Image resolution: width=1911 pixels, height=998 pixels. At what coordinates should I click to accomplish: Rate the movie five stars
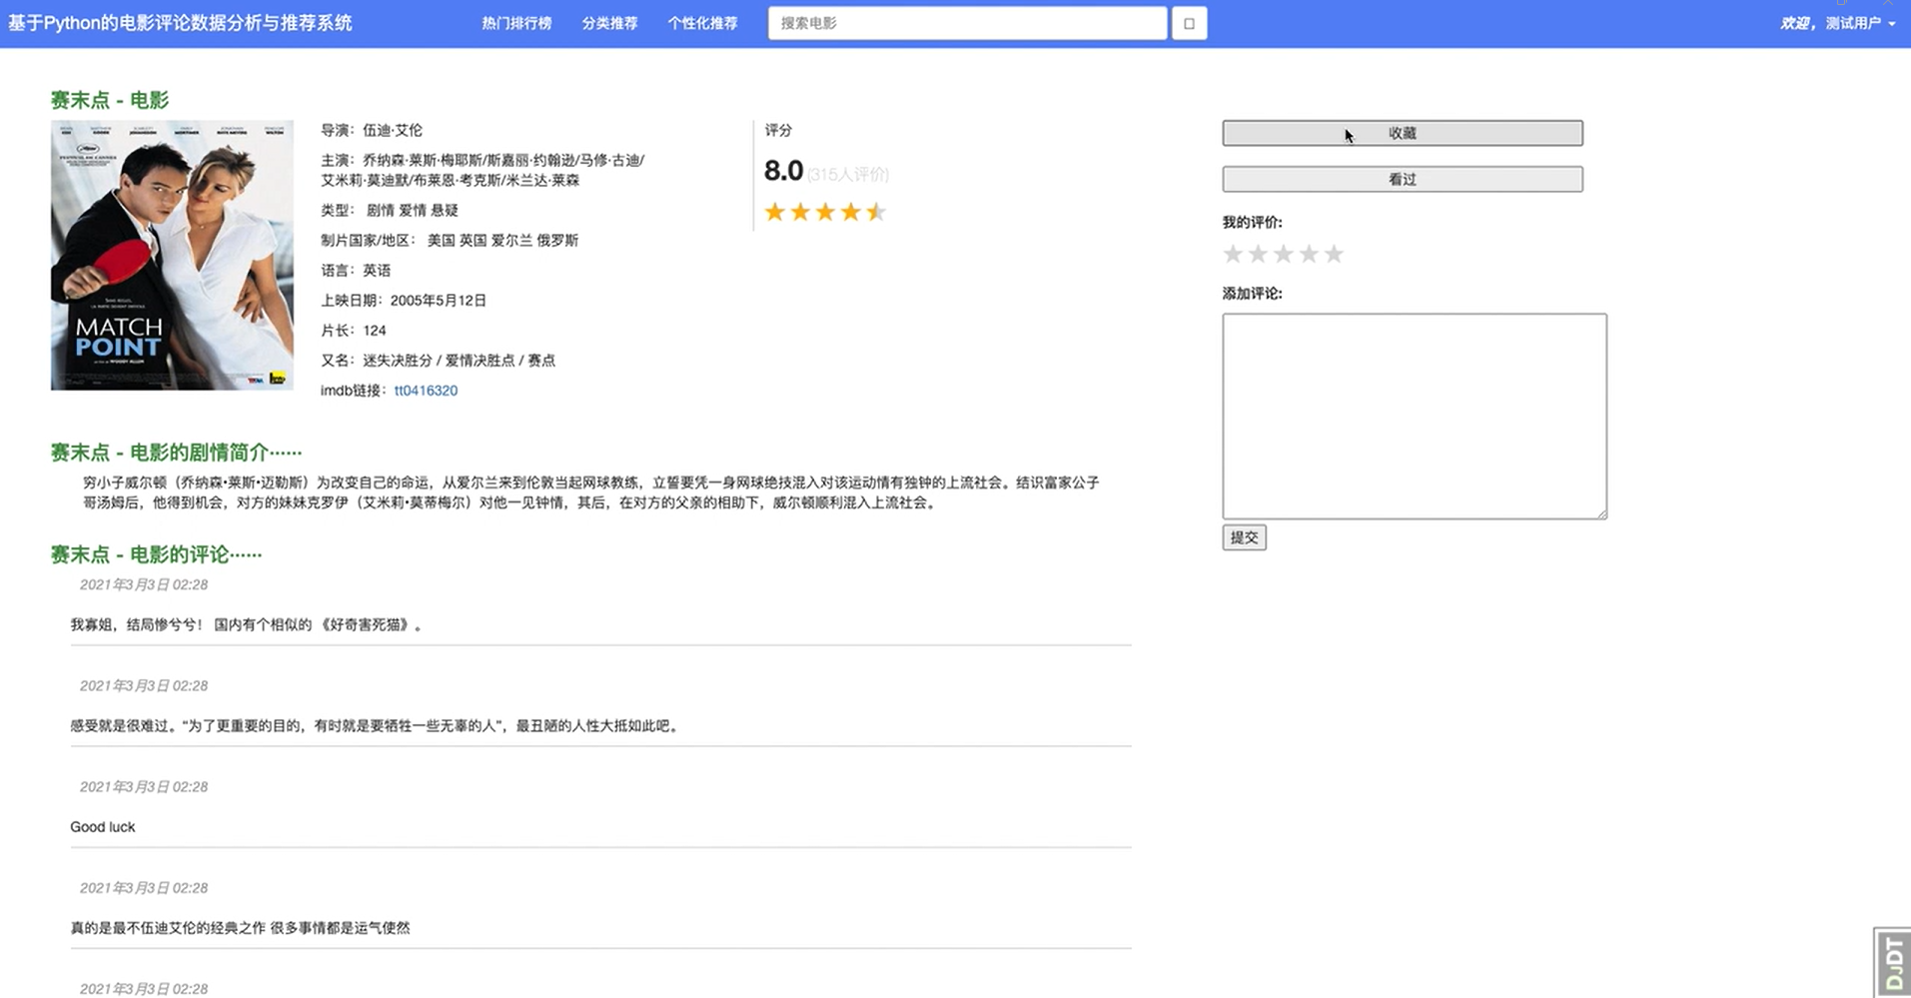click(1334, 254)
